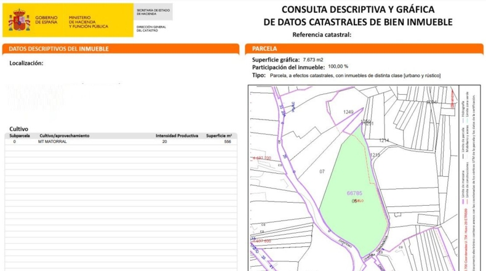
Task: Click the 'CONSULTA DESCRIPTIVA Y GRÁFICA' title line
Action: [x=358, y=10]
